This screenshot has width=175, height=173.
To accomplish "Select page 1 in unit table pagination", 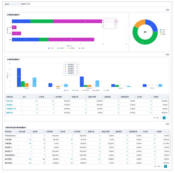I will click(x=166, y=167).
